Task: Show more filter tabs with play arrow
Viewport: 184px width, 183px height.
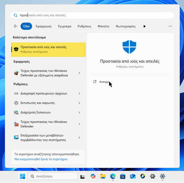Action: point(145,26)
